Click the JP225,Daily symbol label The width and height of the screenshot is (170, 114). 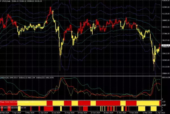6,1
